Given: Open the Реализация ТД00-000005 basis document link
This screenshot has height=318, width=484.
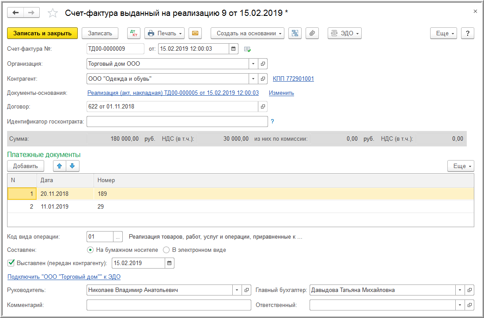Looking at the screenshot, I should pos(173,93).
